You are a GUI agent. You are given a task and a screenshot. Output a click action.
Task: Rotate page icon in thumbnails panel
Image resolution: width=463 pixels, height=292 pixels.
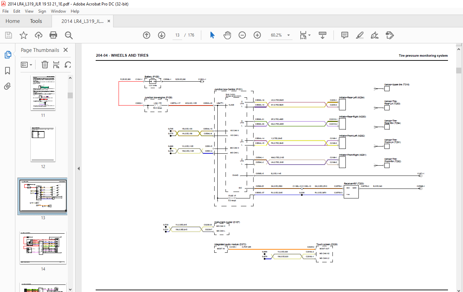pos(68,65)
